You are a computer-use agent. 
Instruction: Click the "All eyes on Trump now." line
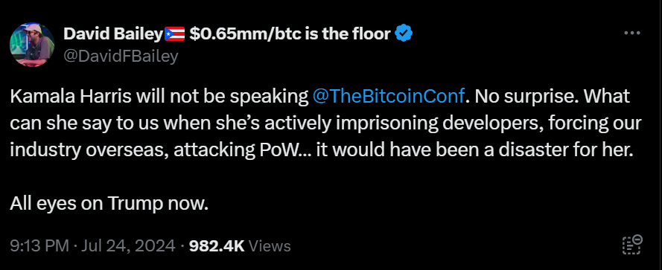click(109, 205)
